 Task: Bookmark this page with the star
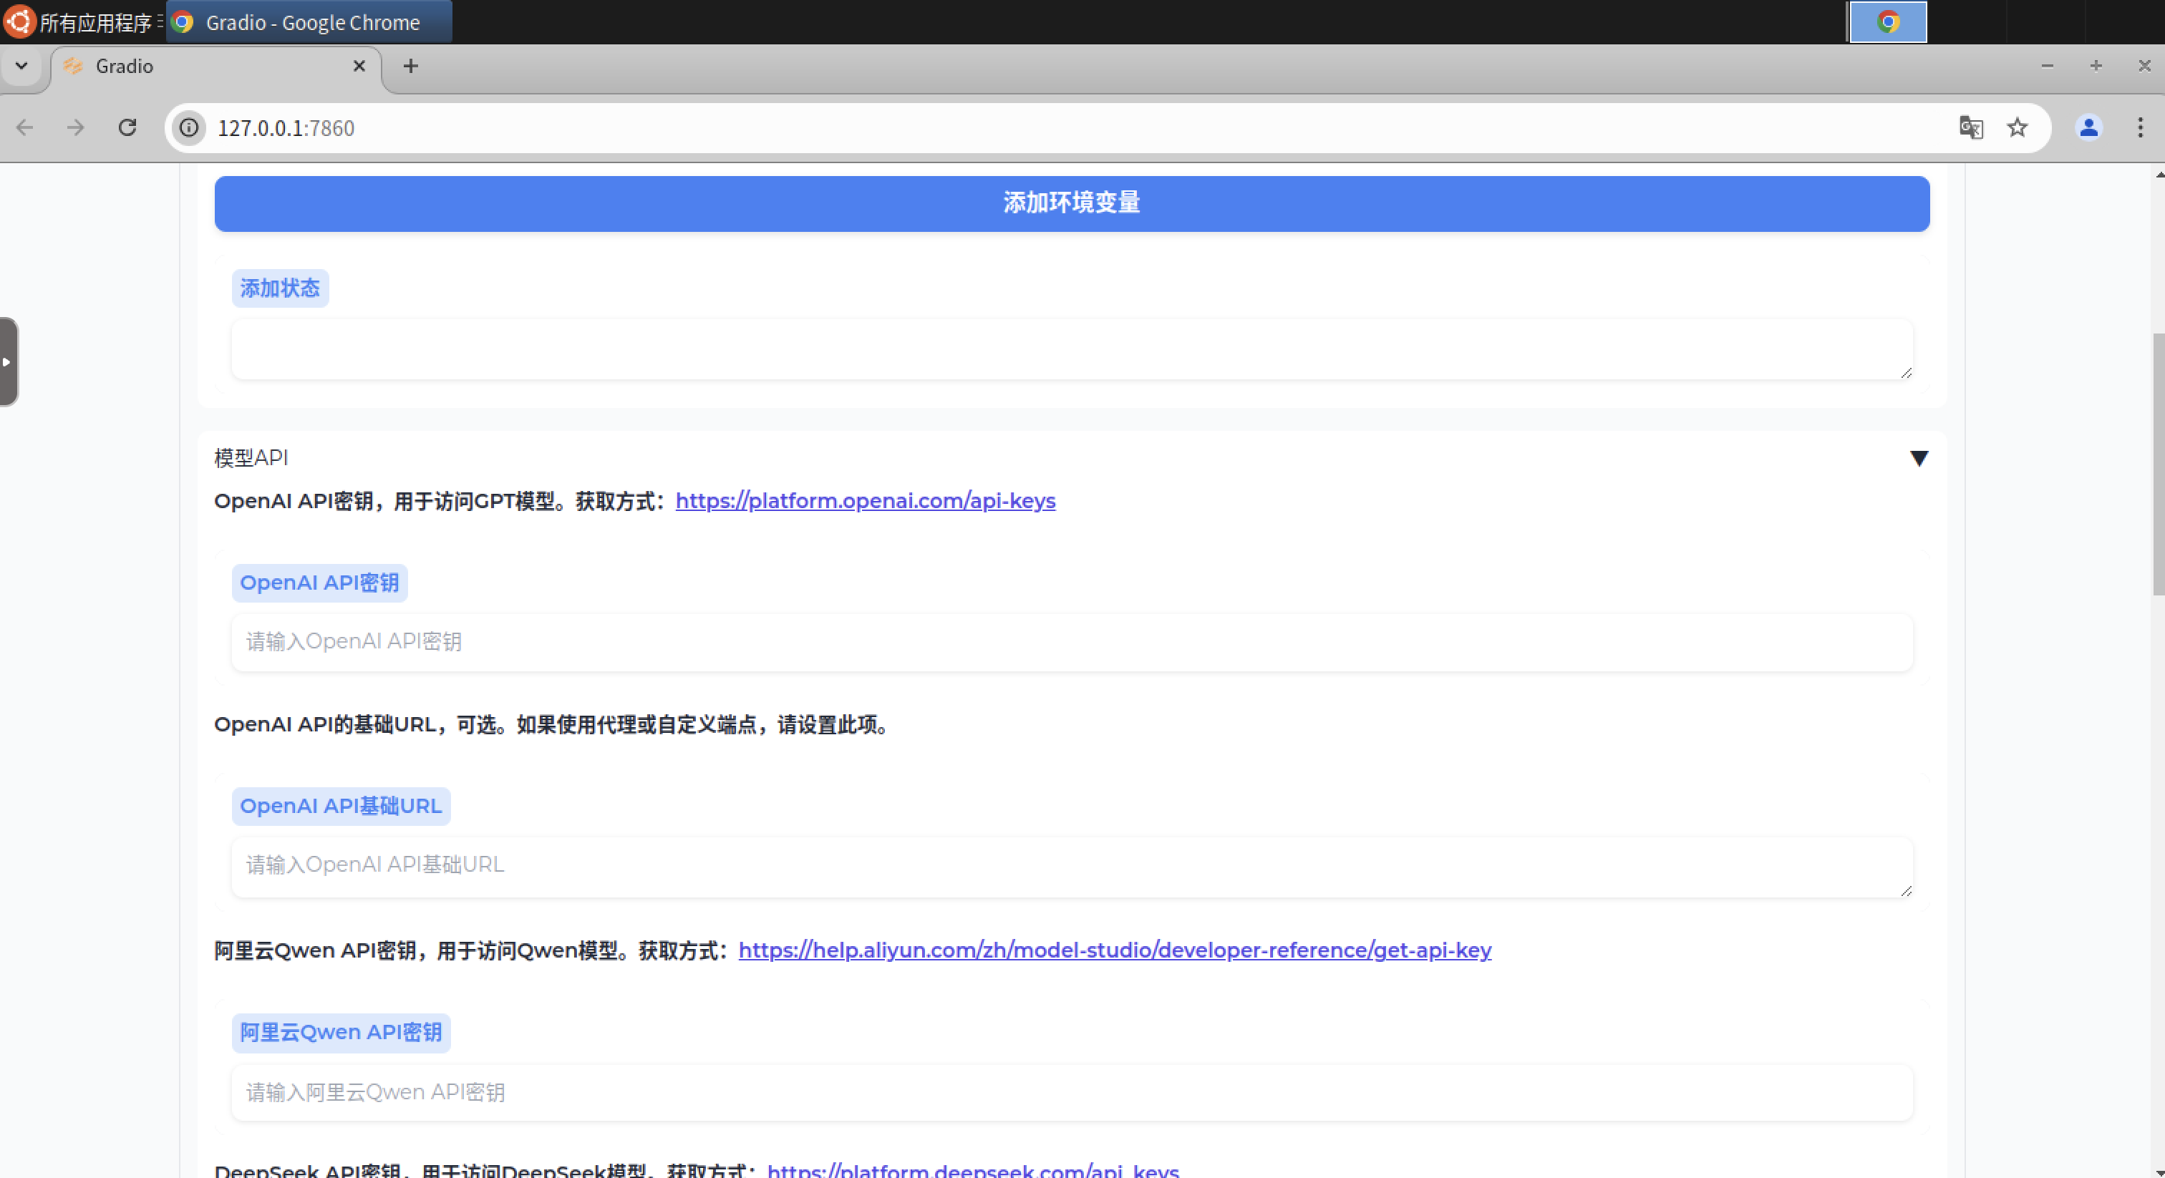tap(2017, 127)
